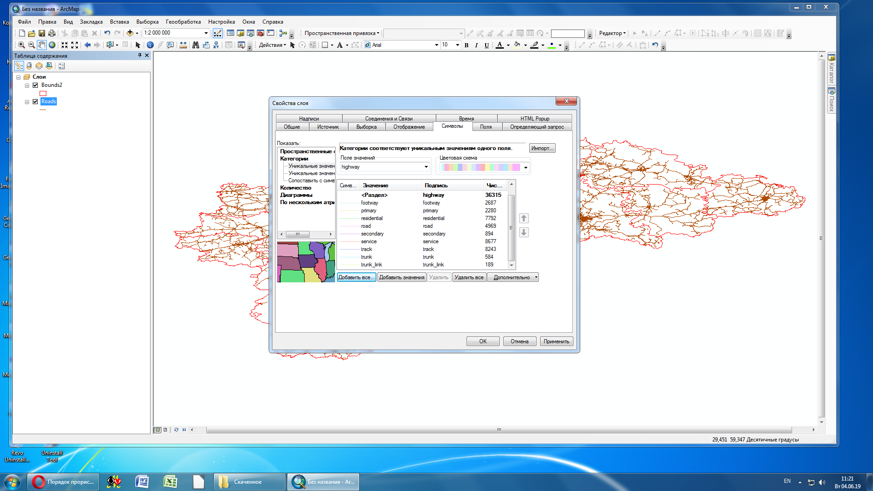List layers by source in table of contents
Viewport: 873px width, 491px height.
point(29,66)
